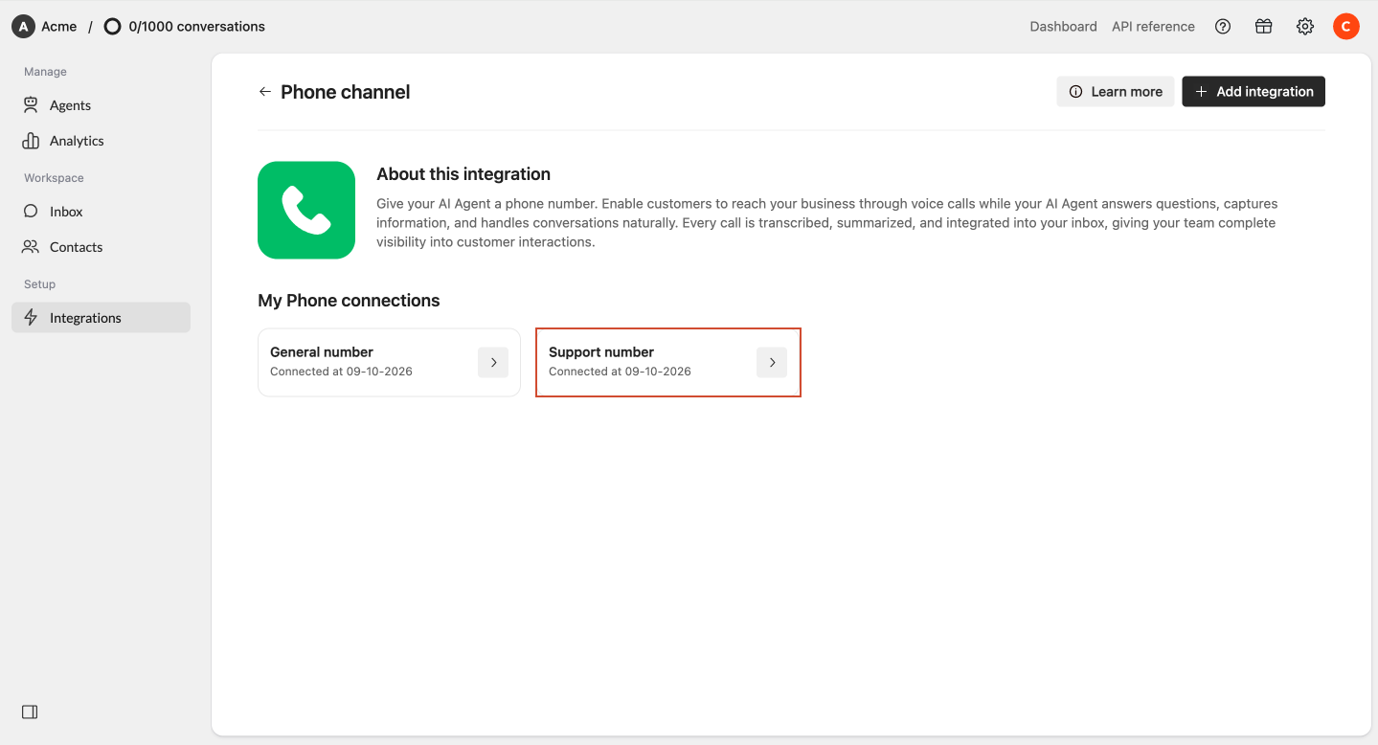Click the About this integration heading
The image size is (1378, 745).
[463, 174]
